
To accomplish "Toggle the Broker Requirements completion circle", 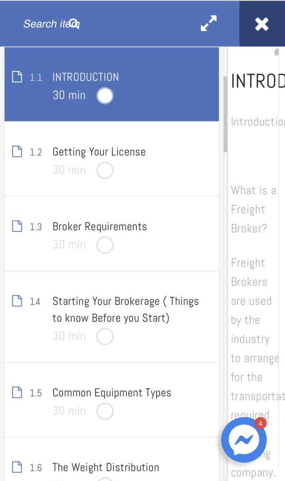I will [105, 245].
